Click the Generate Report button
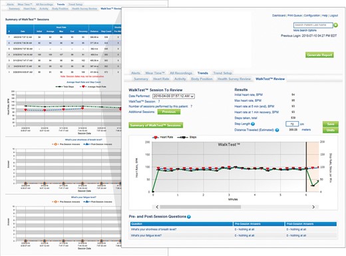This screenshot has width=346, height=256. click(x=319, y=55)
